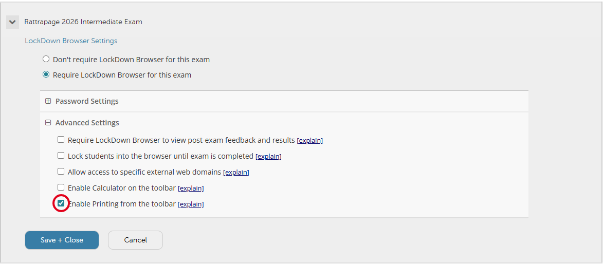Image resolution: width=603 pixels, height=264 pixels.
Task: Enable access to specific external web domains
Action: (61, 172)
